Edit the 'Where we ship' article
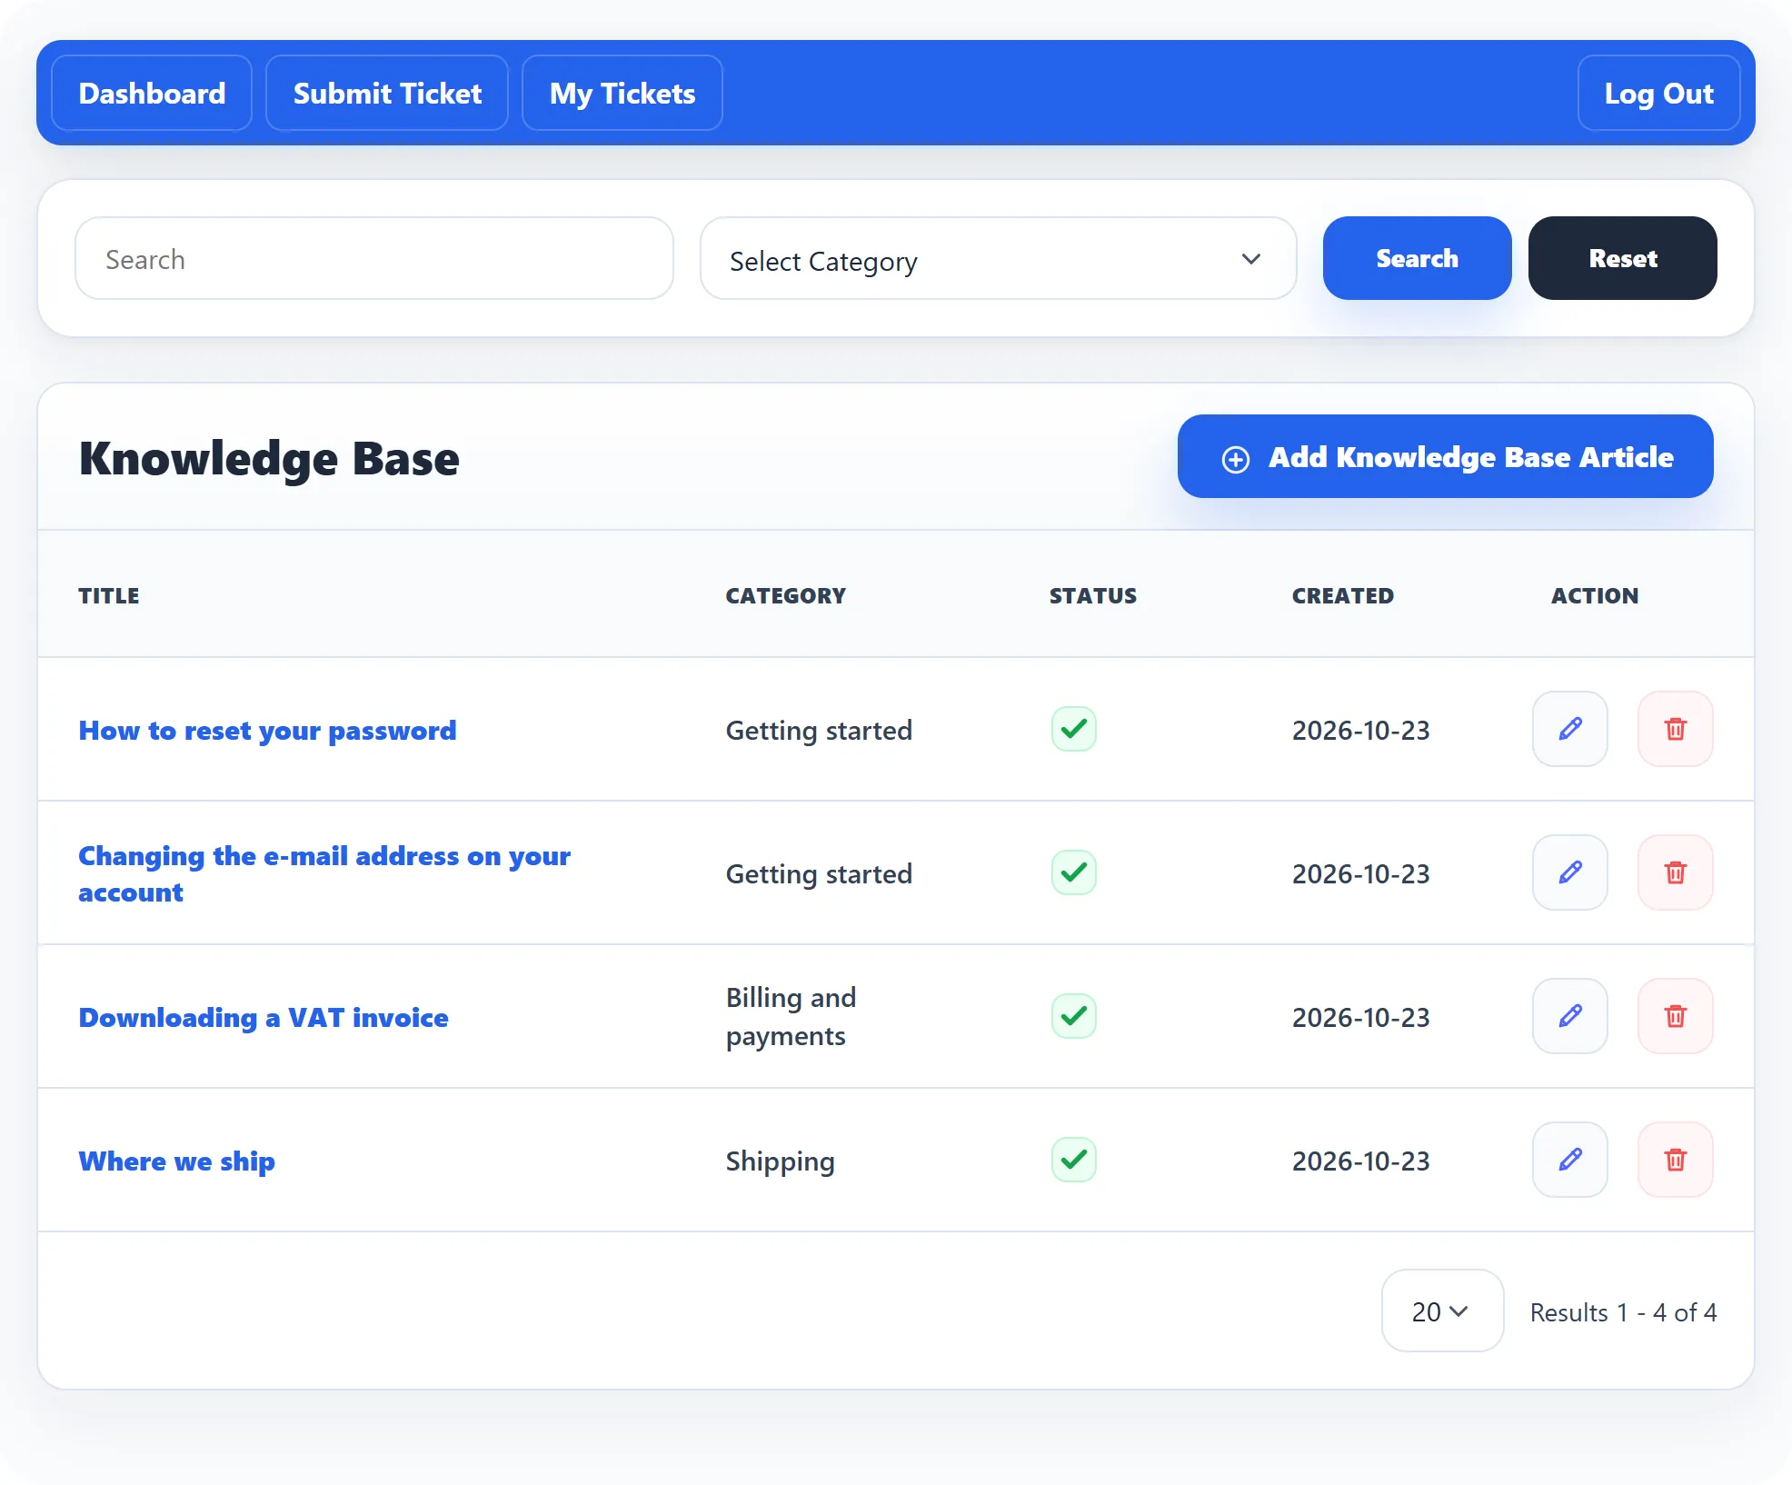Viewport: 1792px width, 1485px height. pos(1569,1160)
